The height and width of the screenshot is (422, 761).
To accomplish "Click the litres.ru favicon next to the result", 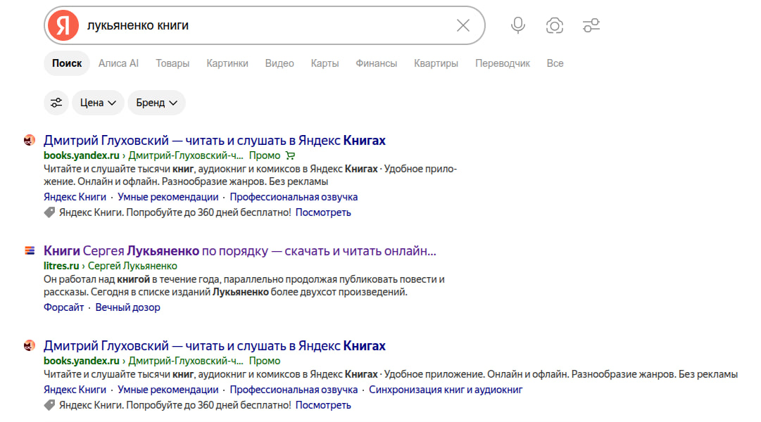I will tap(30, 251).
